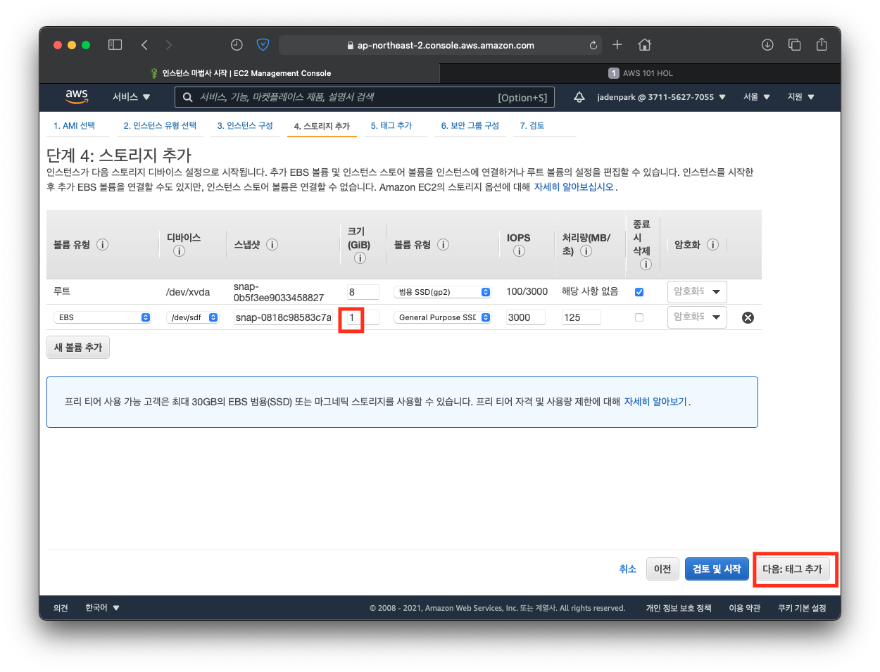Open 자세히 알아보십시오 storage options link

tap(574, 187)
